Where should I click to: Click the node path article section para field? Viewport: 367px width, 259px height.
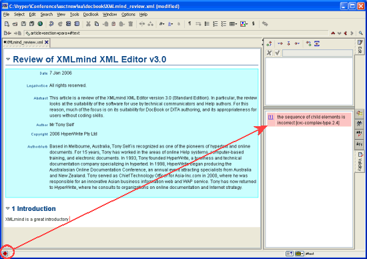pyautogui.click(x=177, y=33)
